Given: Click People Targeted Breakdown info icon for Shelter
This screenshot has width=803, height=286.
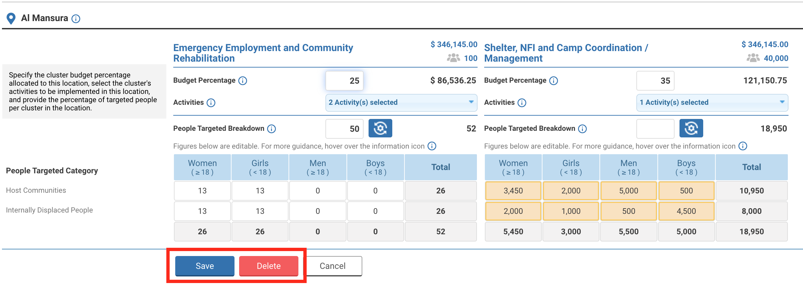Looking at the screenshot, I should (x=582, y=129).
